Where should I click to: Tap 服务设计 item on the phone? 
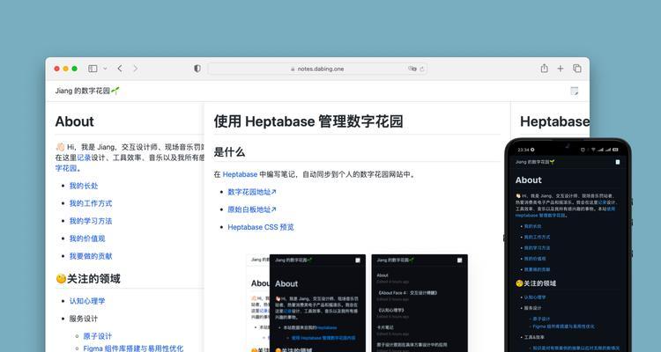click(532, 308)
